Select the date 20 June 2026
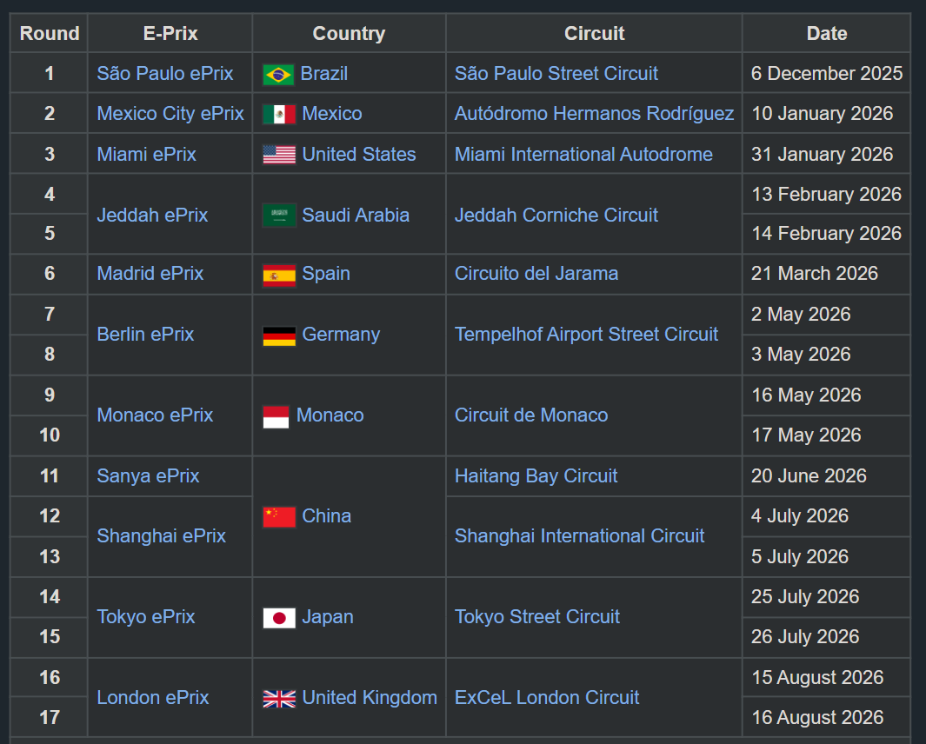Screen dimensions: 926x744 pos(809,476)
